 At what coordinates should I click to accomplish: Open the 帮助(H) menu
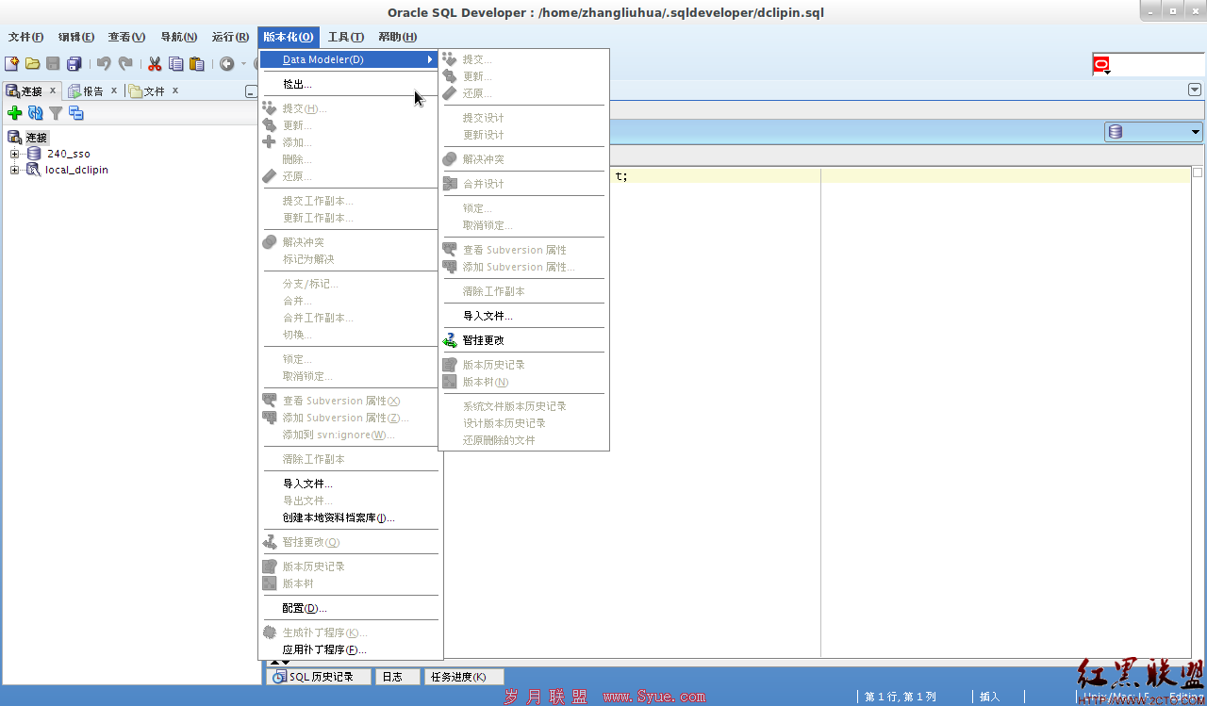pos(397,37)
